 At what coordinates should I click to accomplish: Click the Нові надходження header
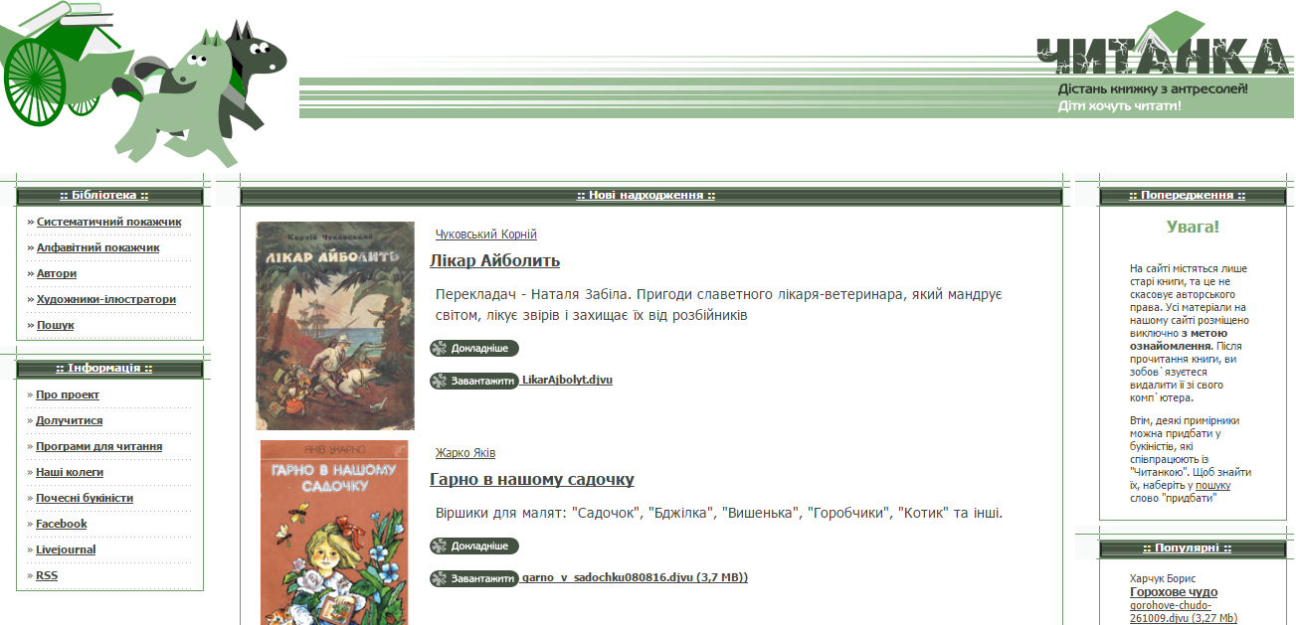647,196
